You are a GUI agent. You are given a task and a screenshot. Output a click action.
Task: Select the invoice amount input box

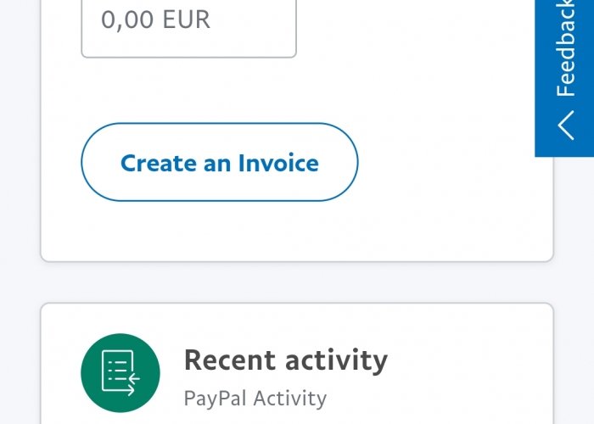pos(188,28)
